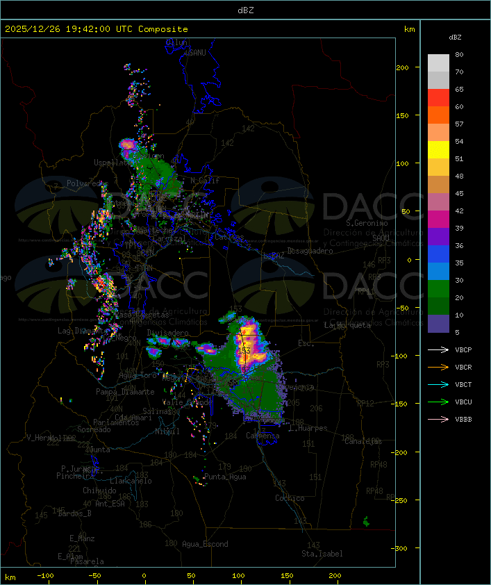Viewport: 491px width, 585px height.
Task: Click the -100 km horizontal axis label
Action: 45,576
